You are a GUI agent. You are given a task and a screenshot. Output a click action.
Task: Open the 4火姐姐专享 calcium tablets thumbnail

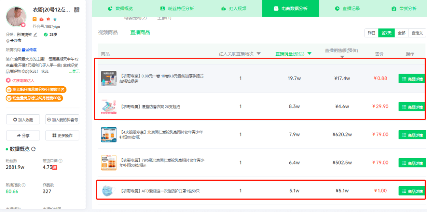pos(109,134)
